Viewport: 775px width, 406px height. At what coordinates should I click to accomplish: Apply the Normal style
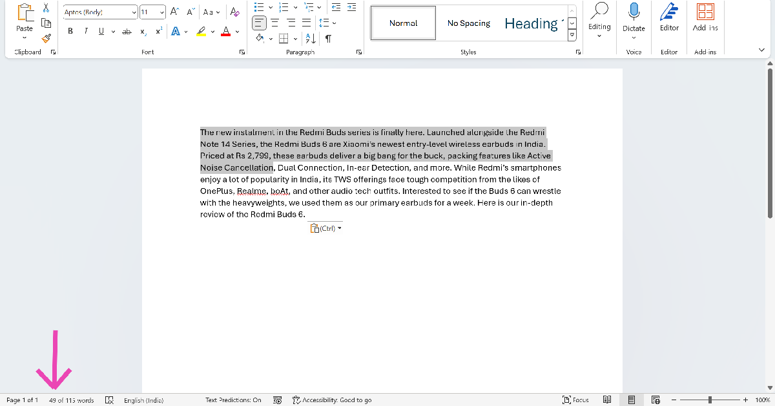tap(404, 23)
